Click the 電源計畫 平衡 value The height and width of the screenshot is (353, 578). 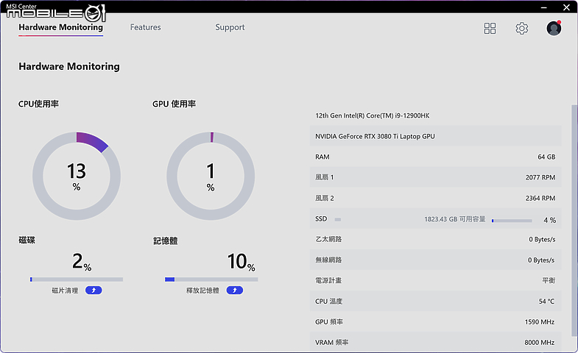point(549,280)
